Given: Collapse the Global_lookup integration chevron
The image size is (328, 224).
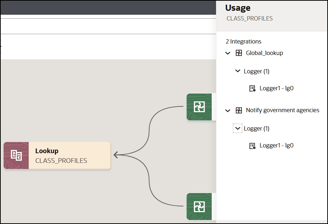Looking at the screenshot, I should [228, 53].
